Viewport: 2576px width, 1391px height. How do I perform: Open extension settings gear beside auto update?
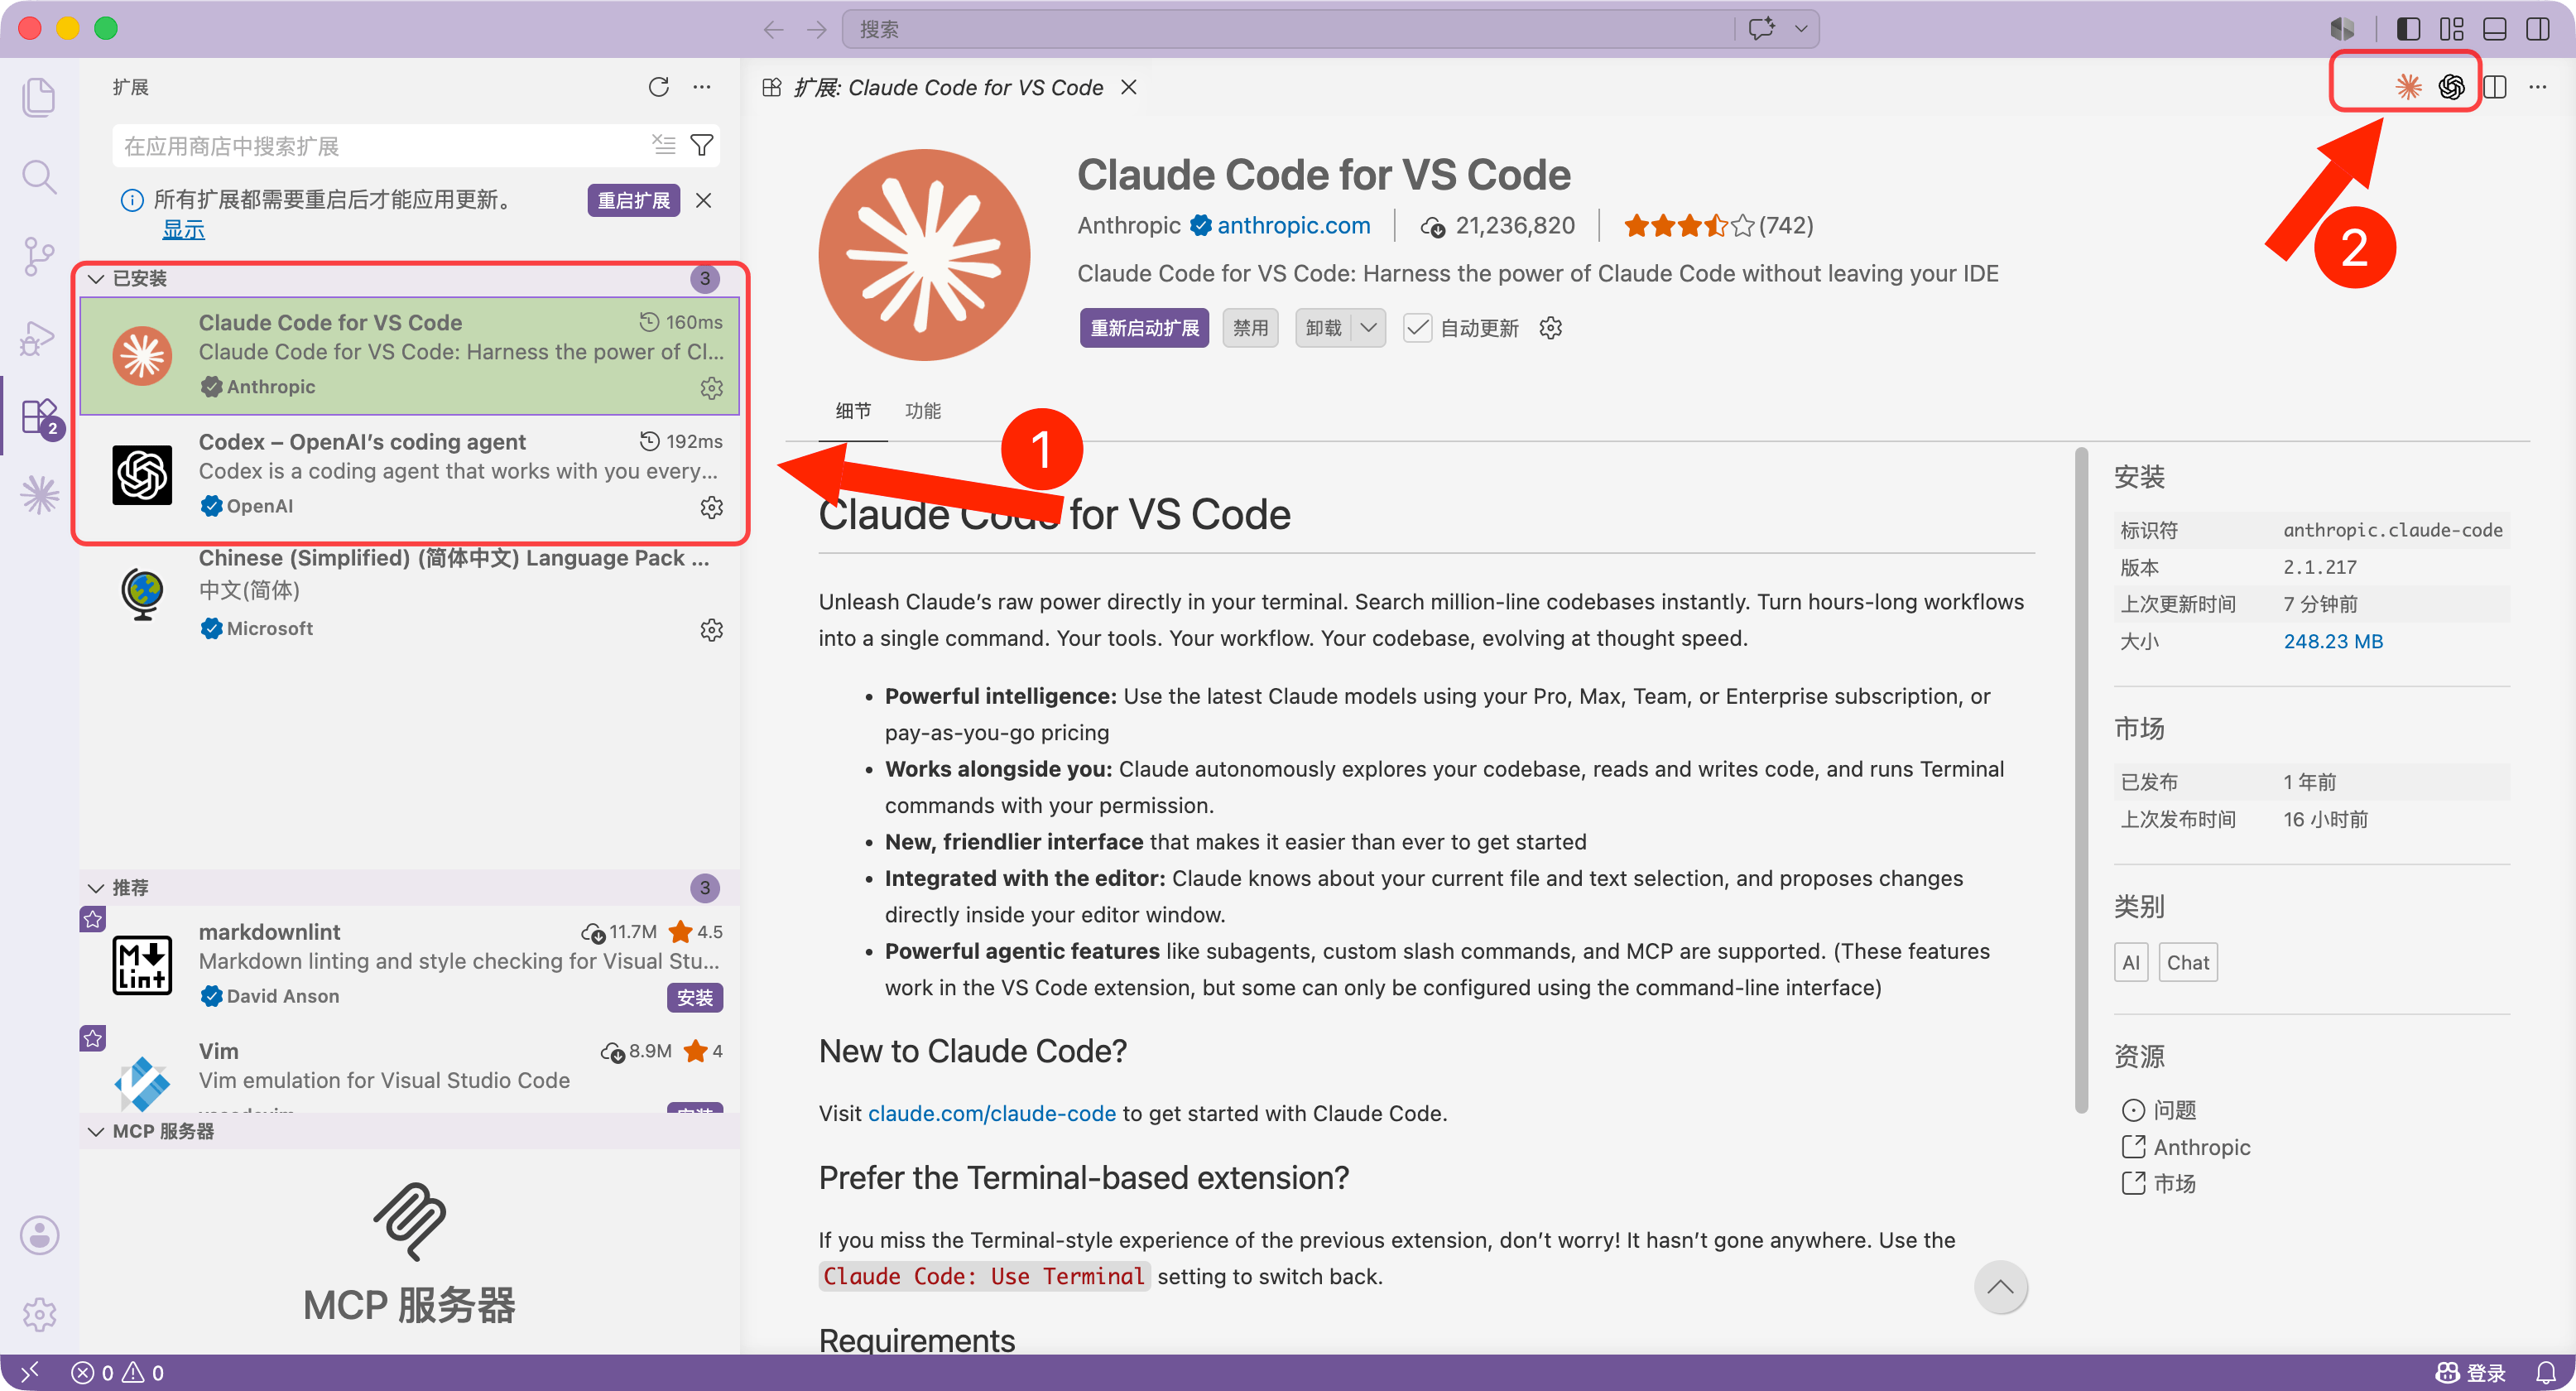pos(1551,328)
